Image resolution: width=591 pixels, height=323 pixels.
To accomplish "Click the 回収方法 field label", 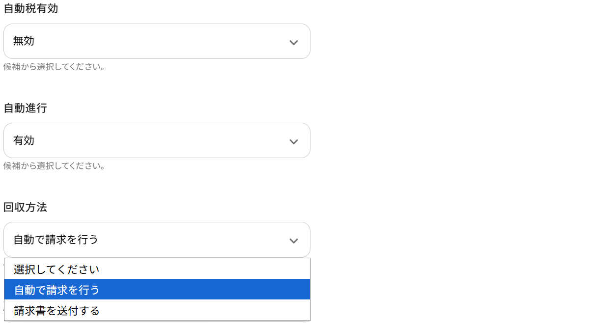I will [25, 207].
